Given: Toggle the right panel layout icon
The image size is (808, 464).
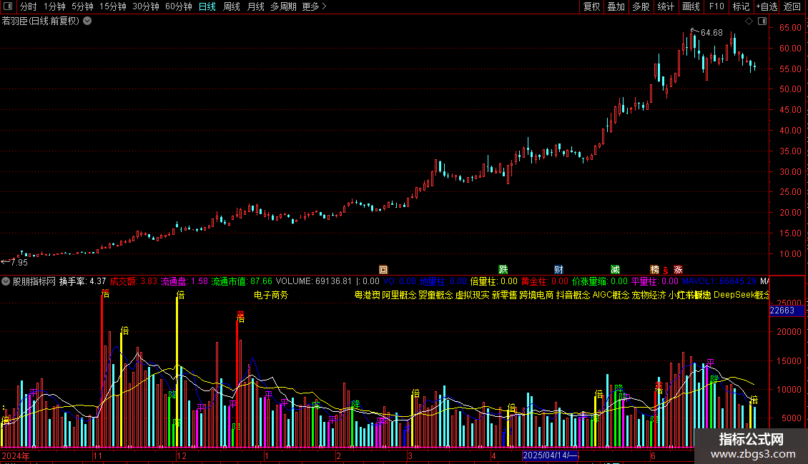Looking at the screenshot, I should tap(763, 21).
